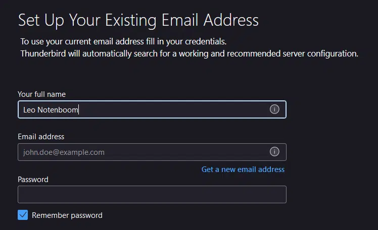Click the 'To use your current email address' line

(x=123, y=42)
